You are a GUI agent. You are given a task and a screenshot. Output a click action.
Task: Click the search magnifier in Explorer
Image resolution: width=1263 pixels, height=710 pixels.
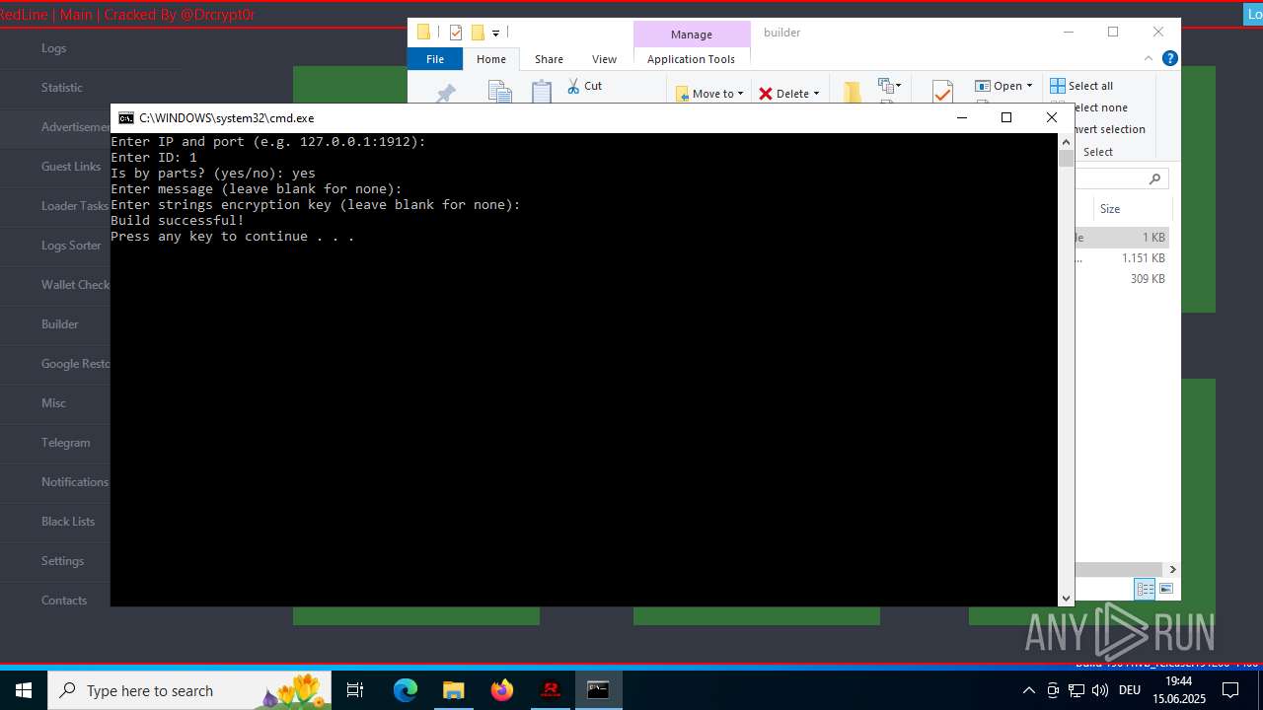click(1155, 178)
